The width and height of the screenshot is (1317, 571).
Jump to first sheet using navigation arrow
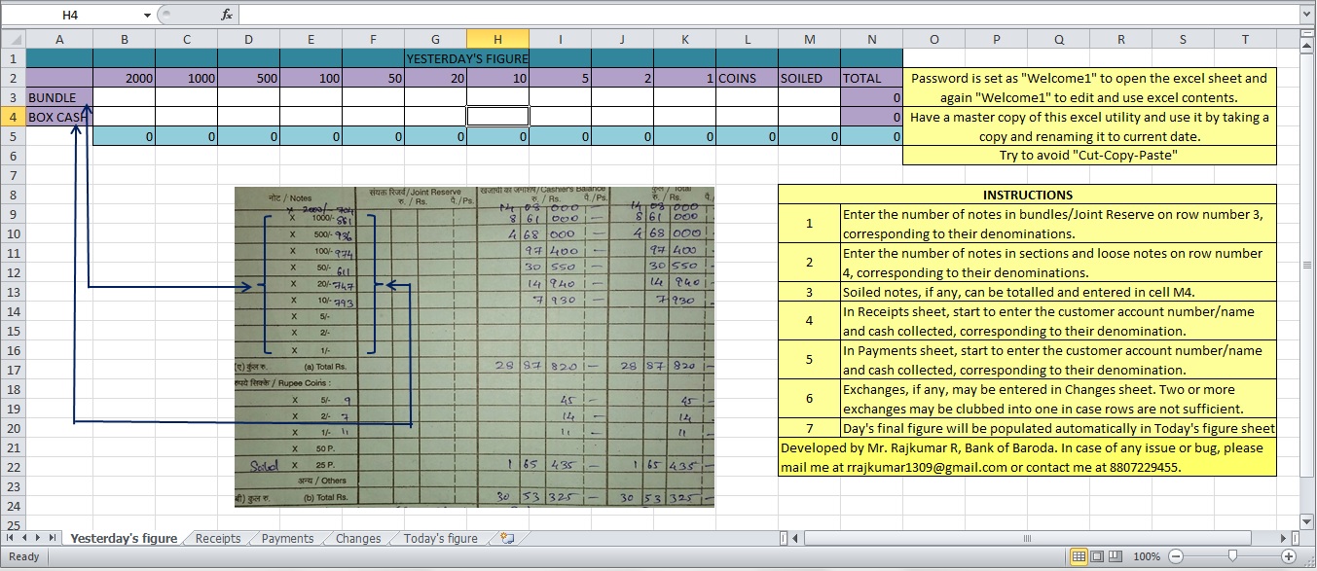(10, 537)
